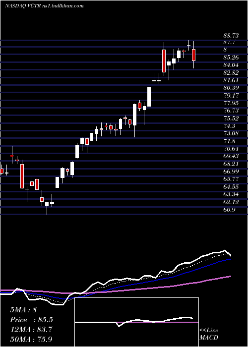Click the tall white candle reaching 80.39
Image resolution: width=248 pixels, height=347 pixels.
click(x=149, y=97)
